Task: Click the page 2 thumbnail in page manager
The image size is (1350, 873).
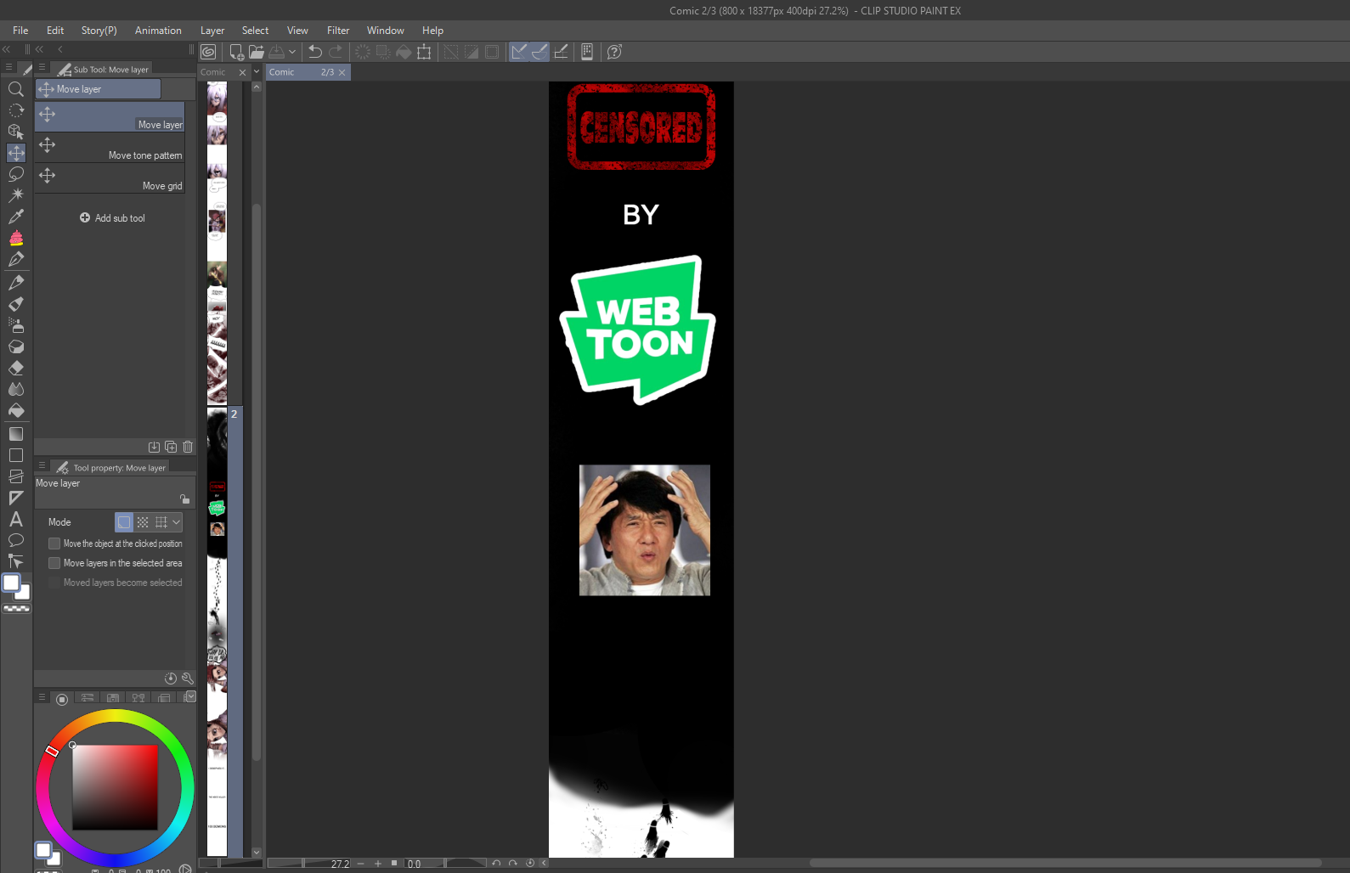Action: coord(217,631)
